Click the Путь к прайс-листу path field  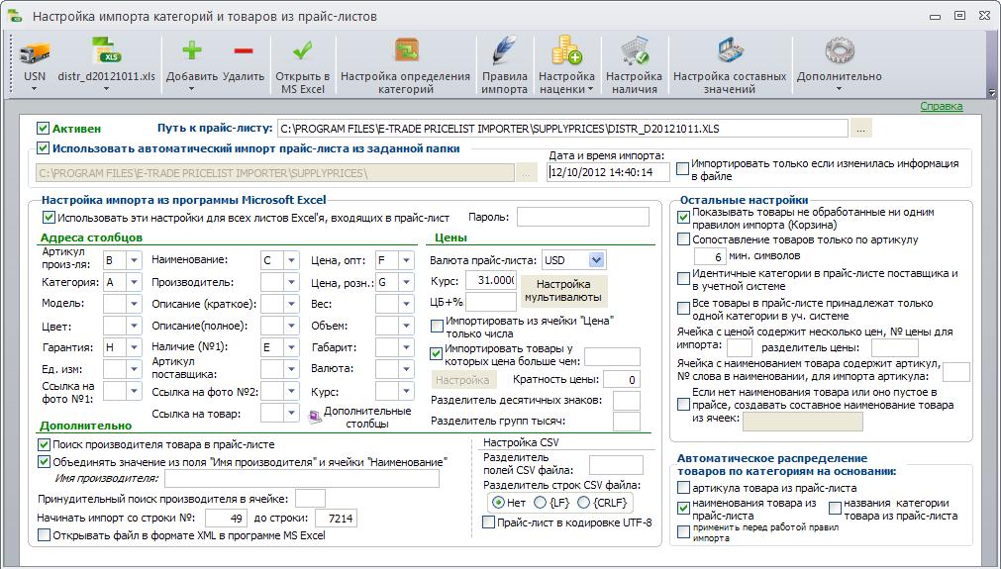pos(563,129)
